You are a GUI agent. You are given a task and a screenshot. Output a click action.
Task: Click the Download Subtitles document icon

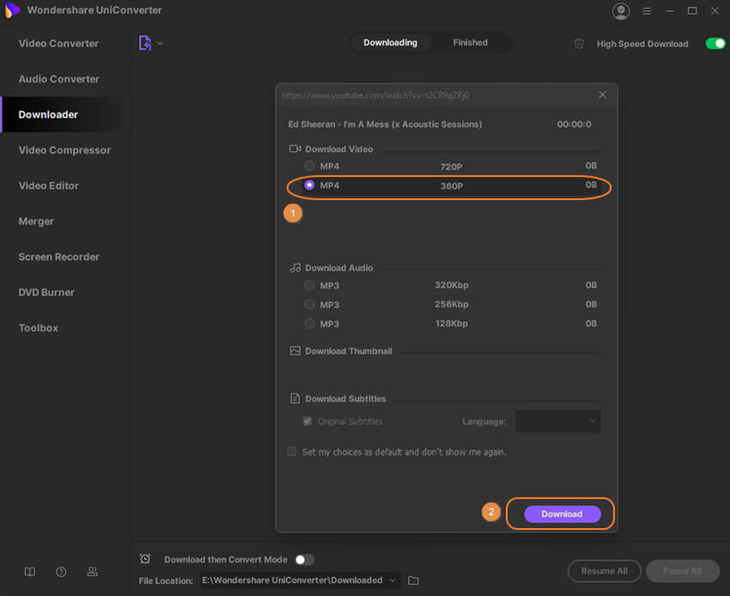[x=295, y=398]
